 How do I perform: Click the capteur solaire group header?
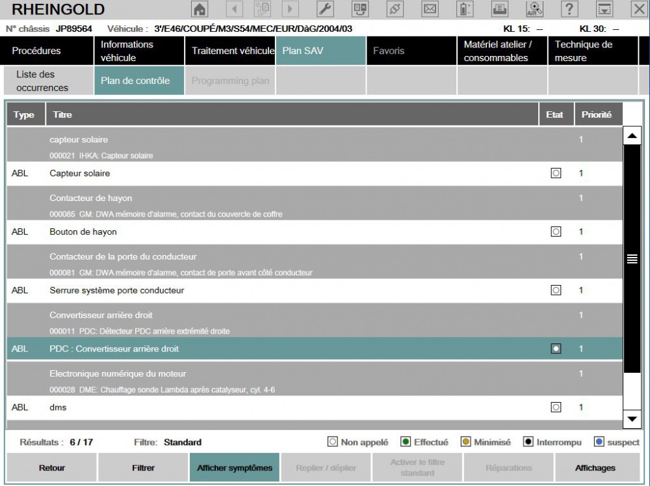(x=315, y=144)
